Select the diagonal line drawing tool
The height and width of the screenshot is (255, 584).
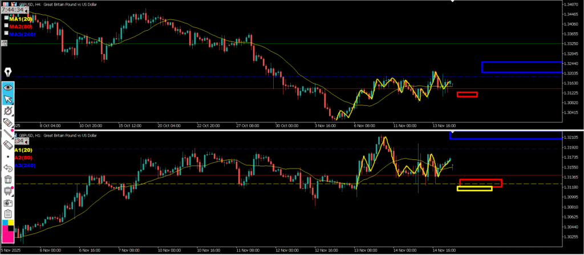(9, 134)
